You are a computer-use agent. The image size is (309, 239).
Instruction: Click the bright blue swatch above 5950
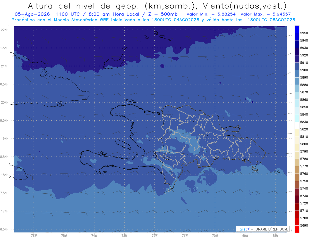click(297, 29)
